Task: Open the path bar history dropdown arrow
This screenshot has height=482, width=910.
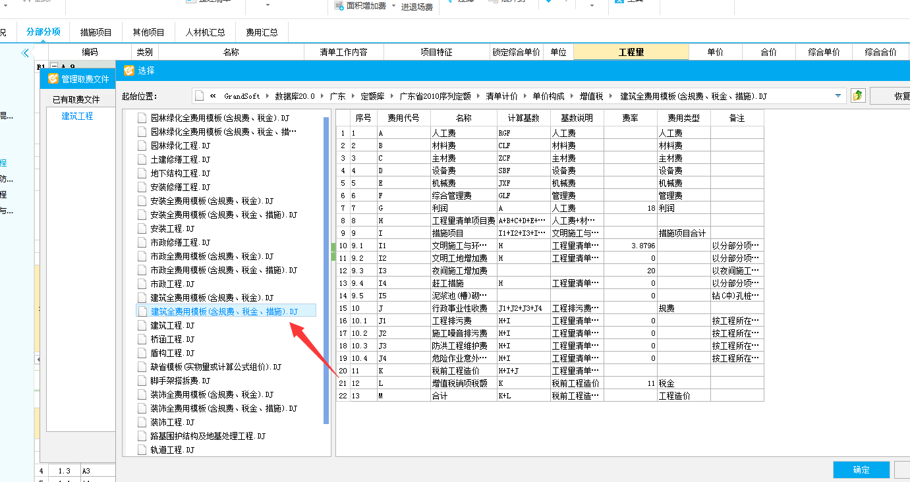Action: (838, 96)
